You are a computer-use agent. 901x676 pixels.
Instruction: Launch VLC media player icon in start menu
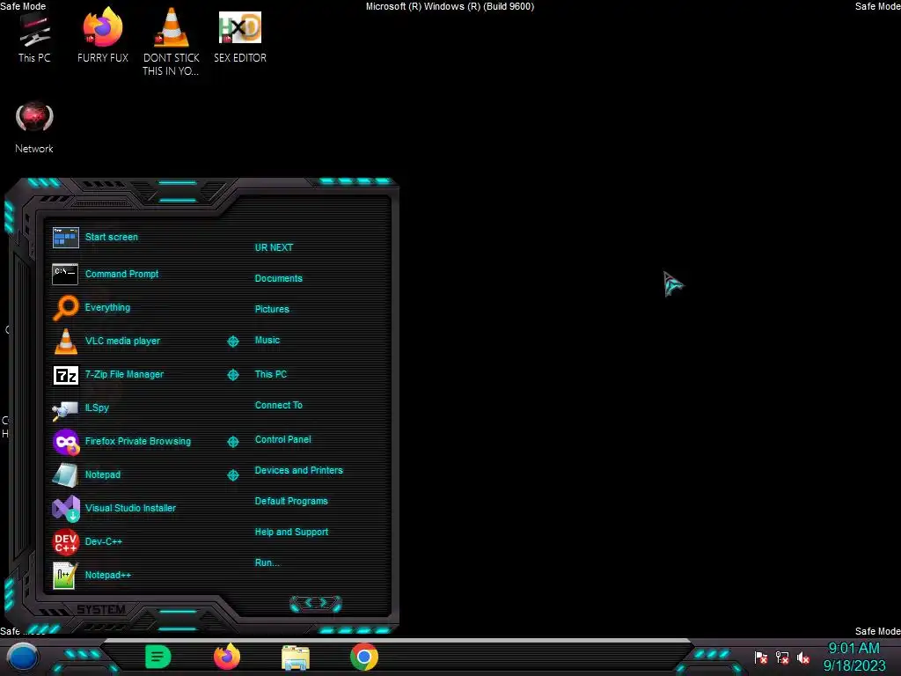pos(65,341)
